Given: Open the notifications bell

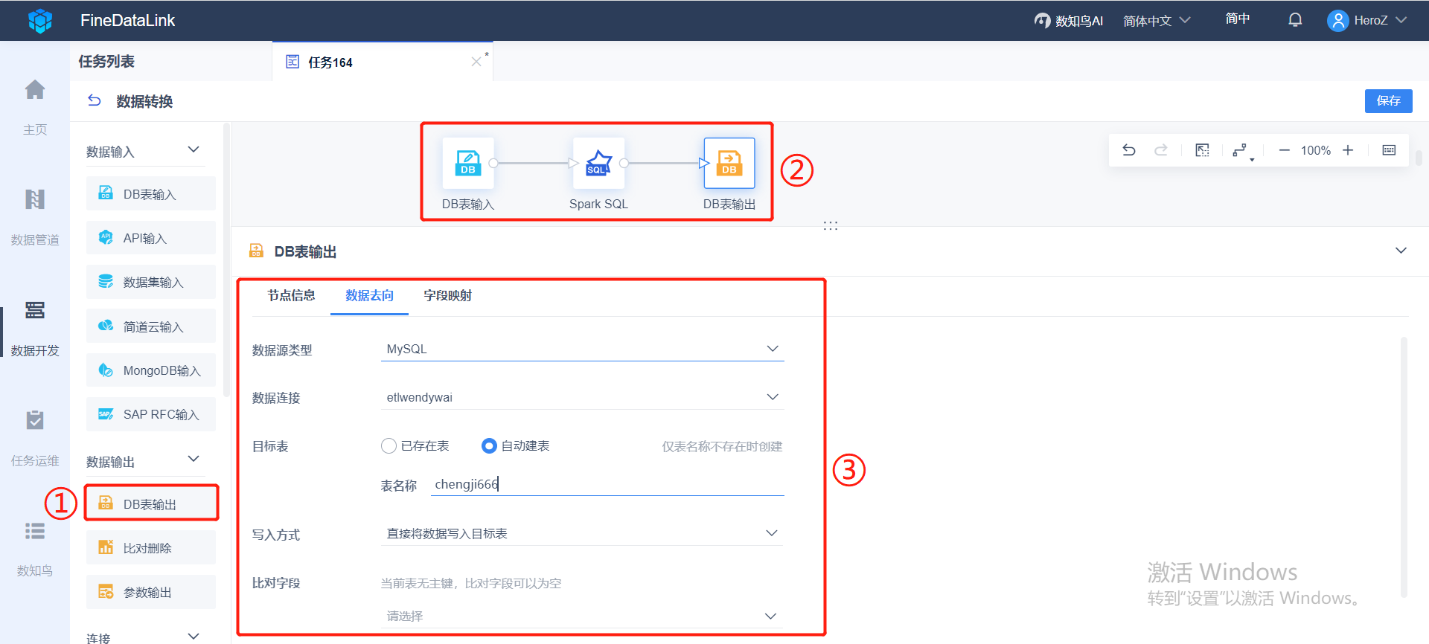Looking at the screenshot, I should click(1295, 20).
